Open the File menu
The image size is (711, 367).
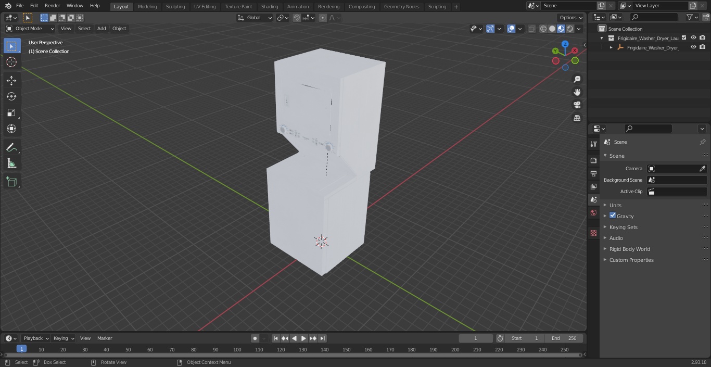[x=20, y=6]
